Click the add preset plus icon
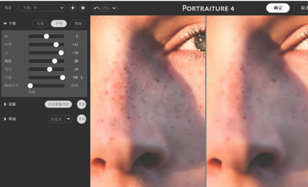The width and height of the screenshot is (308, 187). coord(73,8)
